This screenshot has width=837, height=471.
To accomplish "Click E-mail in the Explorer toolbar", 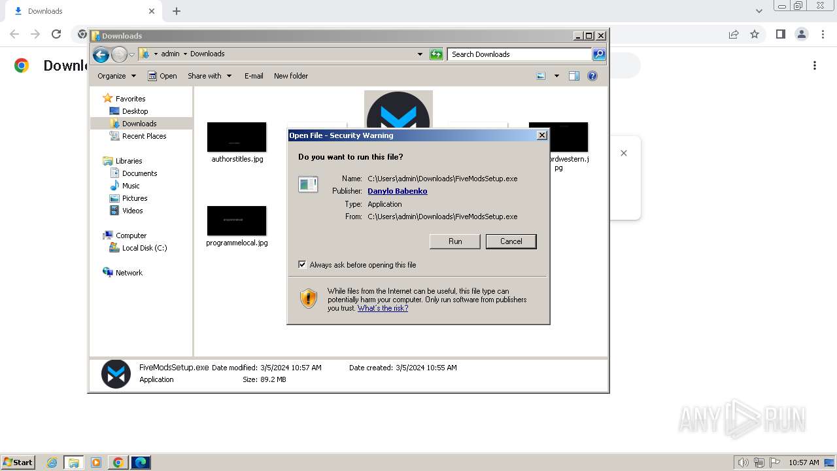I will pos(254,76).
